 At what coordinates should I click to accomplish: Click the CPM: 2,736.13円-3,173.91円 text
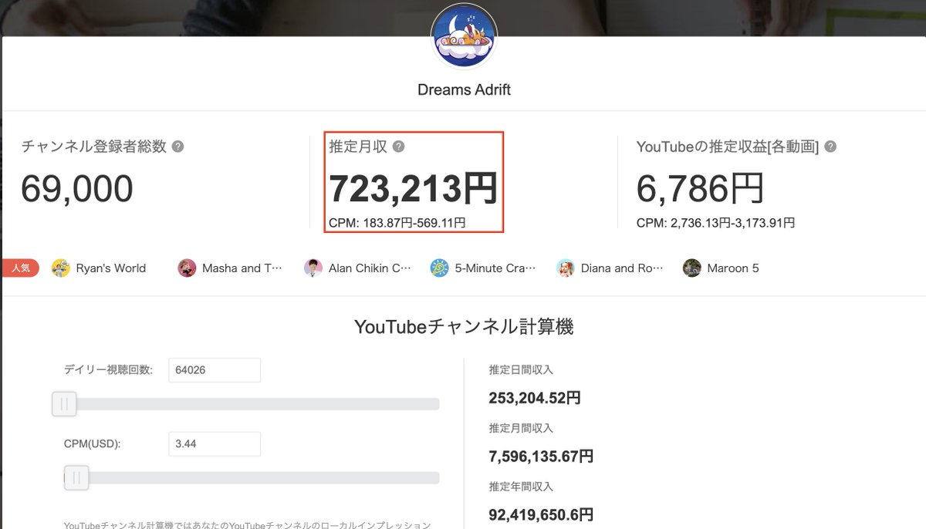[x=715, y=223]
